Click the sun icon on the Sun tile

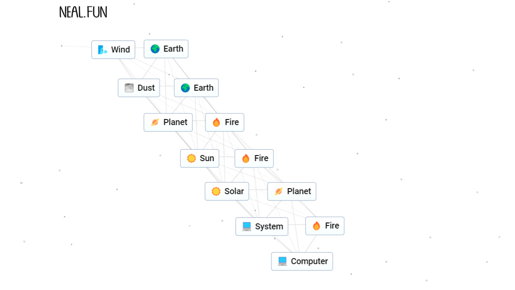tap(189, 158)
